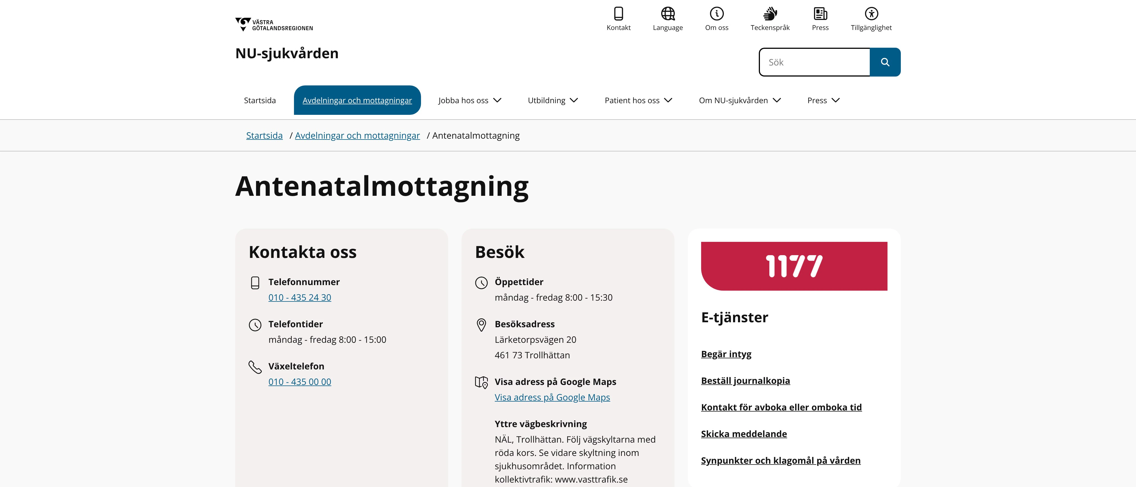Click the Tillgänglighet accessibility icon
This screenshot has height=487, width=1136.
871,14
